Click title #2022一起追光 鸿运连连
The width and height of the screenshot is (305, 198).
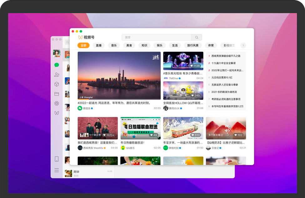click(x=114, y=103)
